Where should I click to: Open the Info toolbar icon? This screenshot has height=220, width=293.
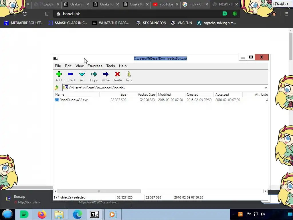129,76
